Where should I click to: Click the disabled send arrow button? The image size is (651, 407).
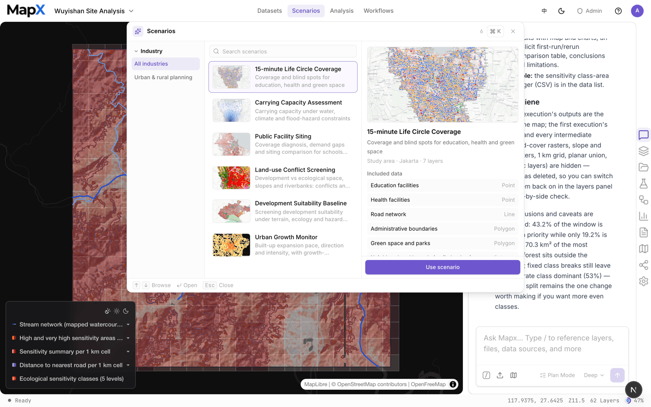[618, 375]
